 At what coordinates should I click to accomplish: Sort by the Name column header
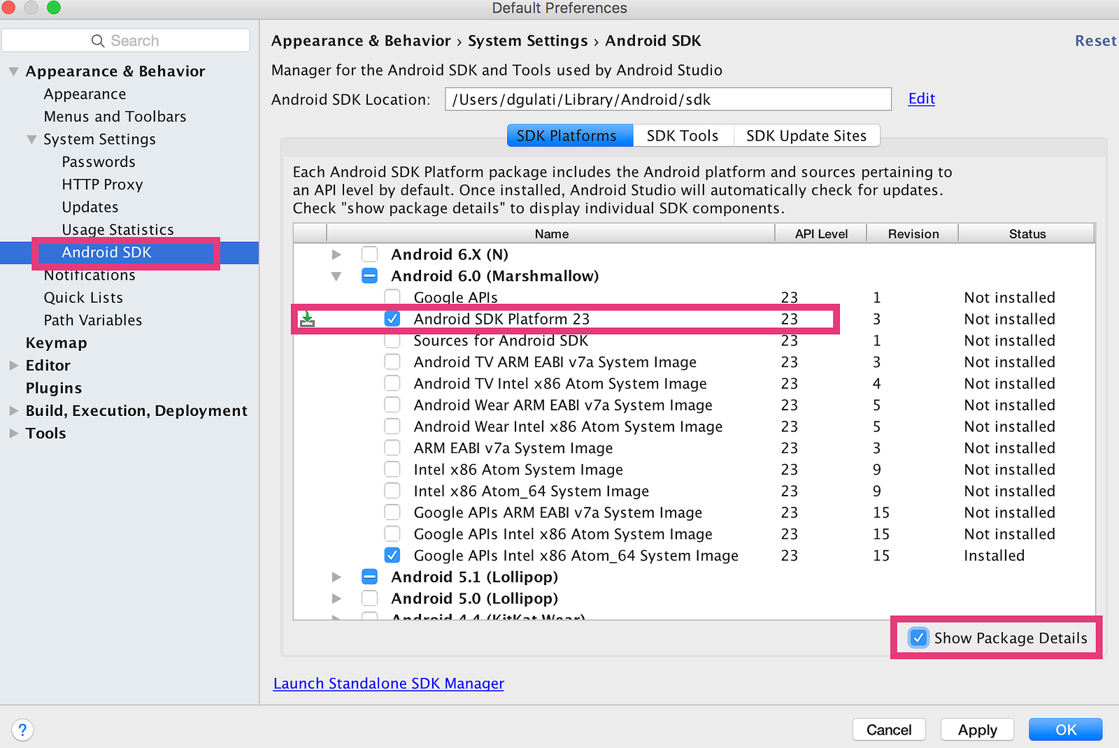(551, 234)
